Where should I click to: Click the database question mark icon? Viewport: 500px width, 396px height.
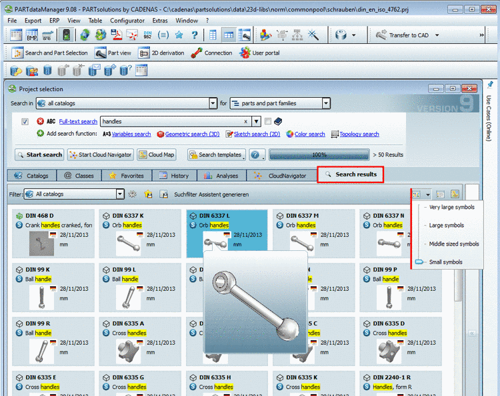(x=125, y=71)
